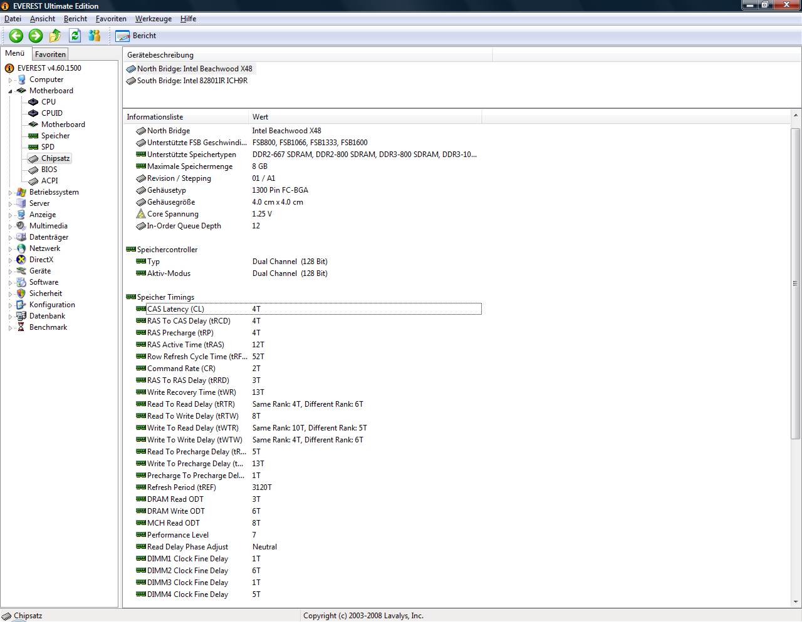
Task: Select the CPU chip icon in tree
Action: point(33,102)
